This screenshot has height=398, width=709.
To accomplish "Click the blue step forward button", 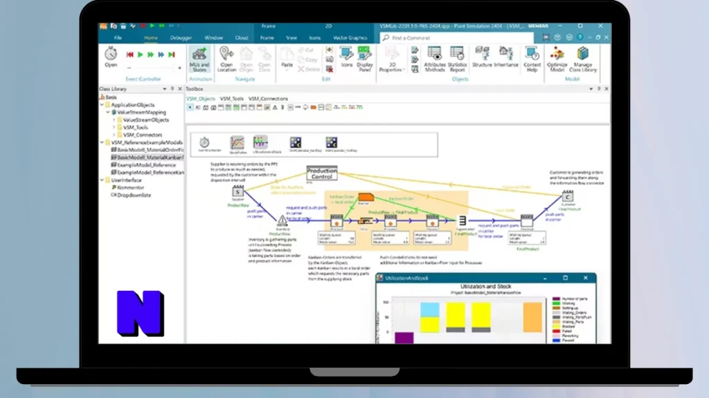I will click(x=161, y=55).
